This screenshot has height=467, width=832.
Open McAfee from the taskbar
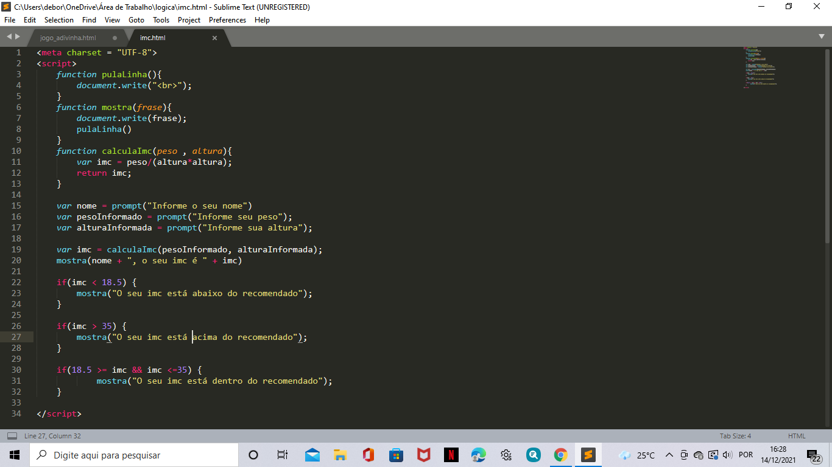coord(424,455)
